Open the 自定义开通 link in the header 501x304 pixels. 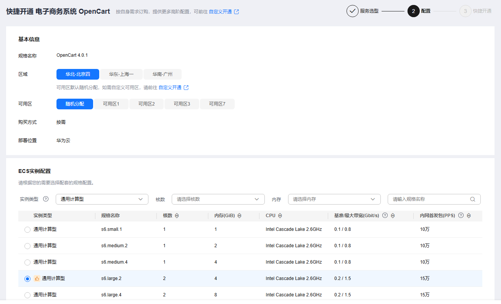pyautogui.click(x=221, y=12)
